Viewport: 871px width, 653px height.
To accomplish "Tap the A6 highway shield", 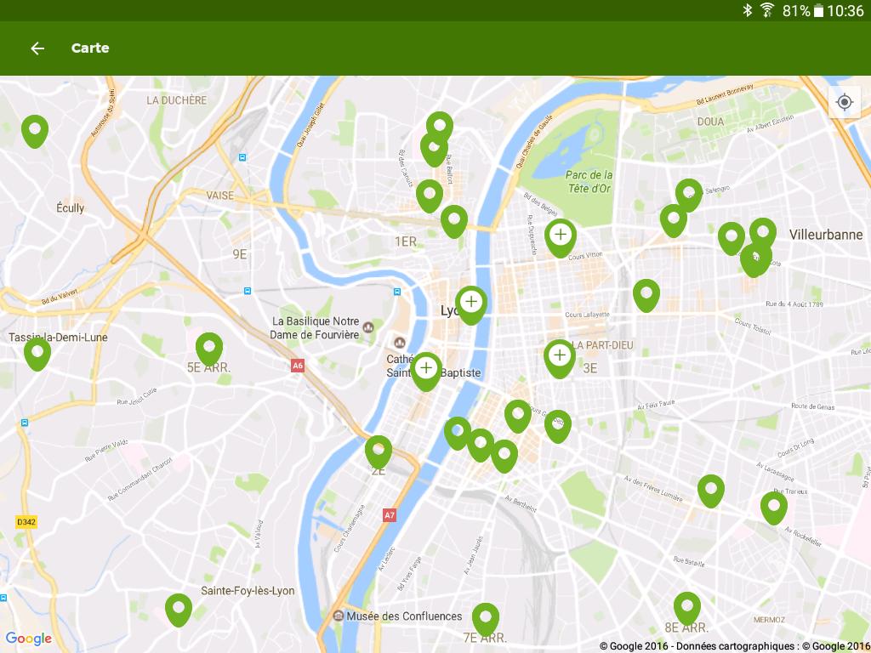I will tap(298, 365).
